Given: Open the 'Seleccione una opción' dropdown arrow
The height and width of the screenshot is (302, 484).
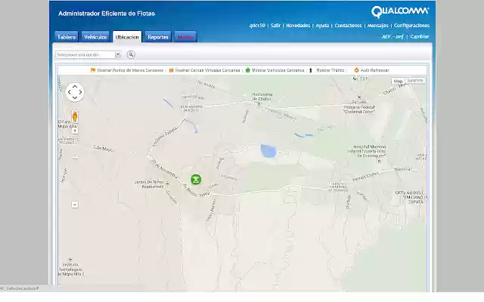Looking at the screenshot, I should pos(118,54).
